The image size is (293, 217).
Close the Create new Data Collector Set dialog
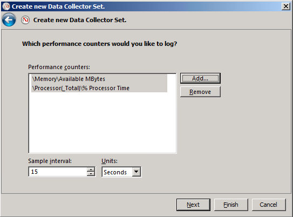(x=286, y=6)
